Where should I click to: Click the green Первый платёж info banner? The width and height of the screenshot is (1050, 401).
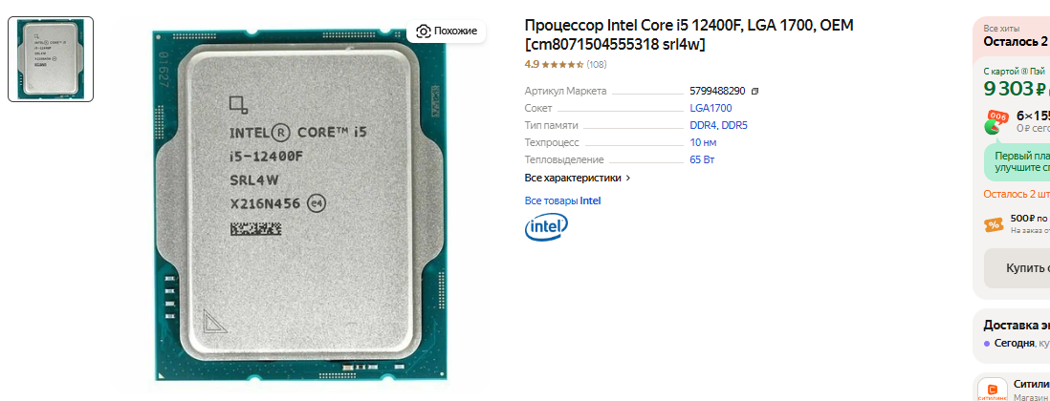tap(1017, 161)
